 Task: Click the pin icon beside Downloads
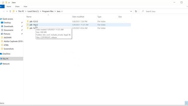pos(22,26)
